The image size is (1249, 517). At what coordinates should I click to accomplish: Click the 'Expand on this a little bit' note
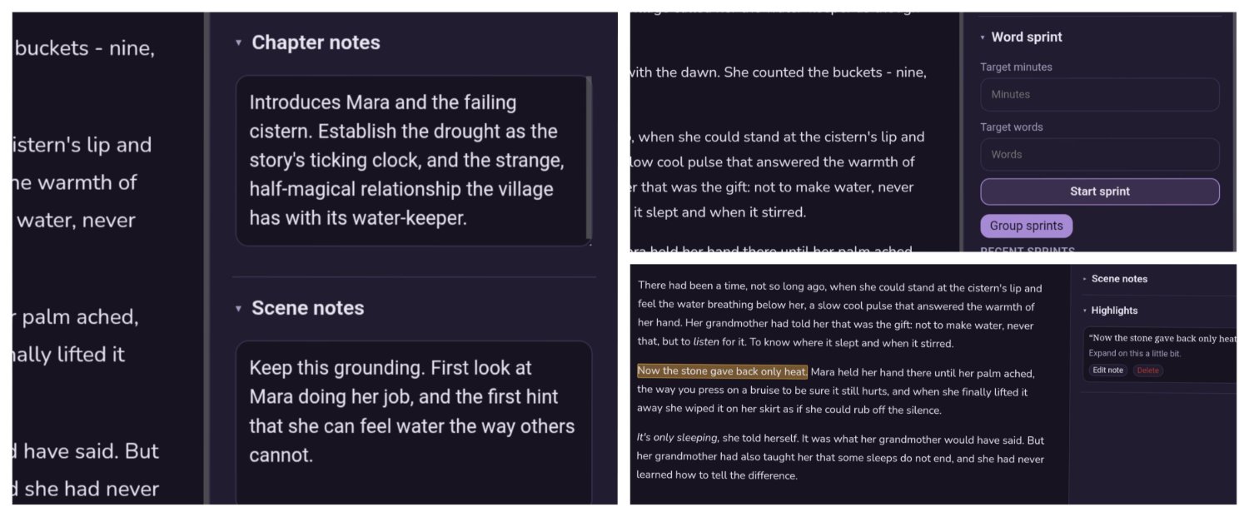[1135, 354]
